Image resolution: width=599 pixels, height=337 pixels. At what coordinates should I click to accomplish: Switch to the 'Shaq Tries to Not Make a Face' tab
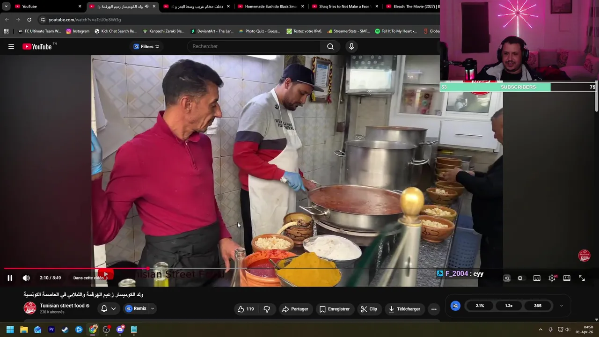[344, 7]
